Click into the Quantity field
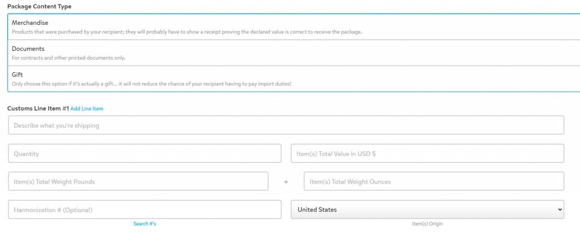 point(144,154)
